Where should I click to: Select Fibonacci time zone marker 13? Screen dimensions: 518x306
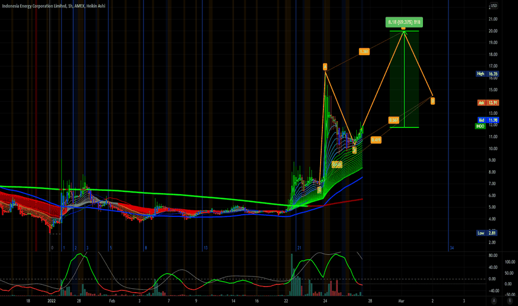(206, 248)
